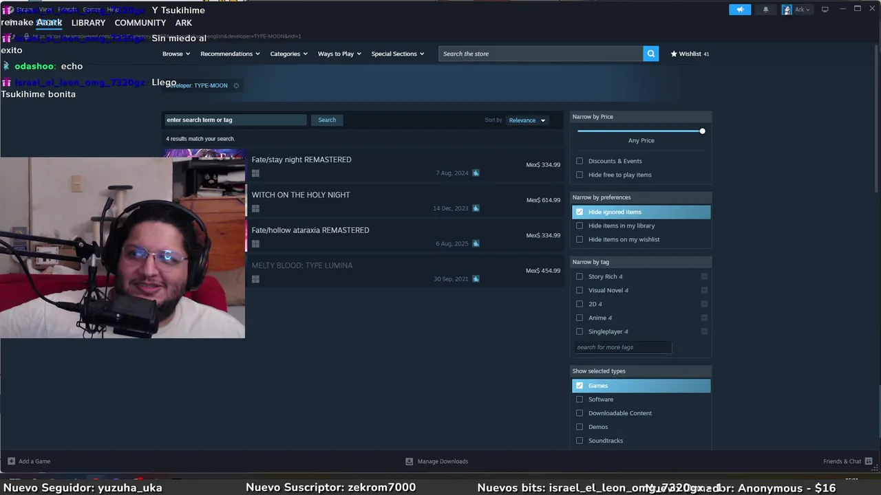Exclude the Singleplayer tag icon

pos(704,331)
